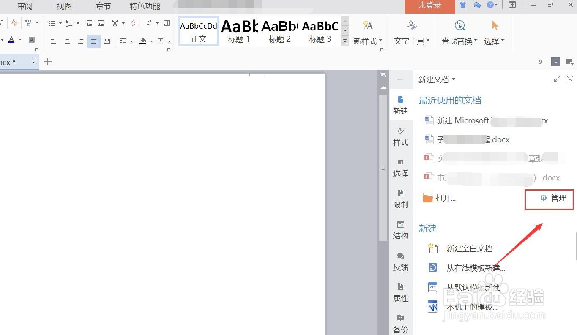Click the pinyin guide (wén) icon
Image resolution: width=577 pixels, height=335 pixels.
pos(28,23)
